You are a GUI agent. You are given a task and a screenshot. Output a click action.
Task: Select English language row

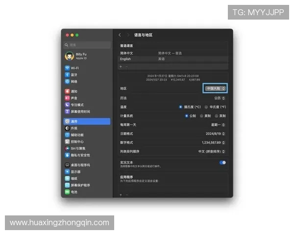(173, 59)
